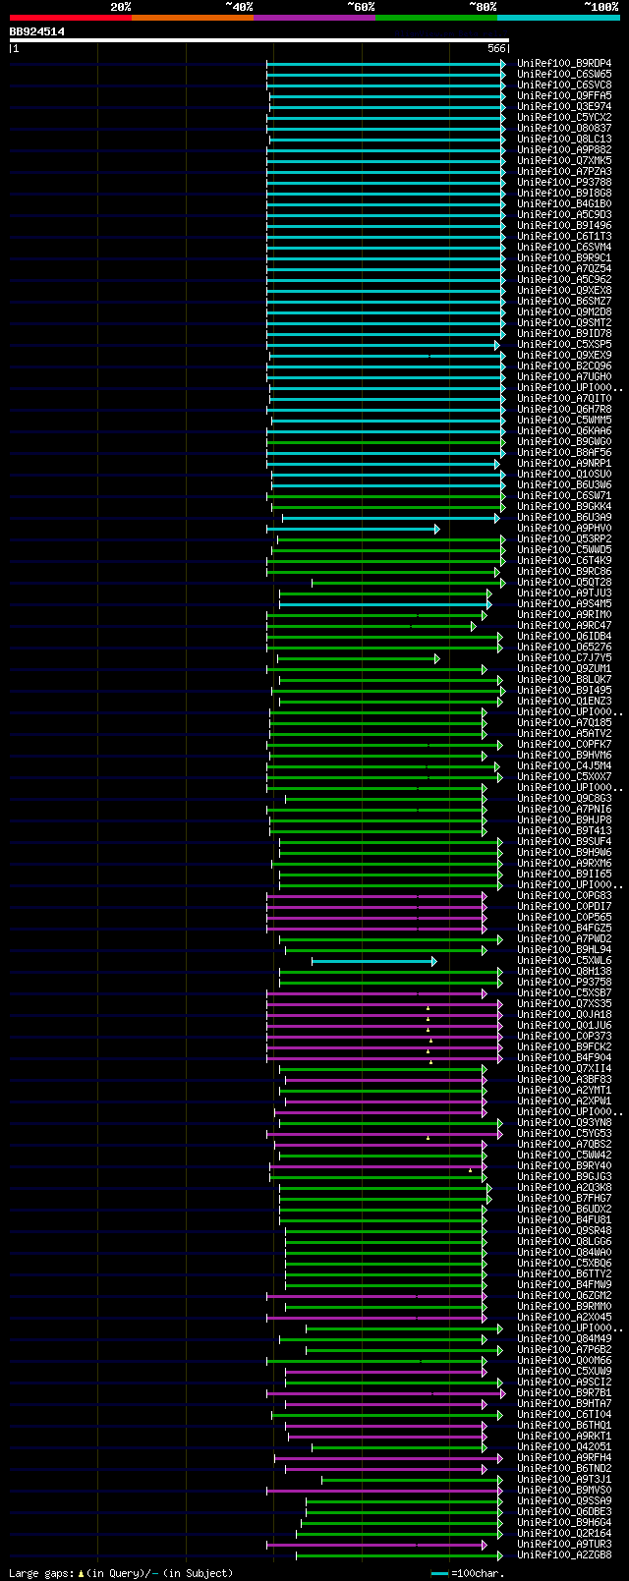Select hit label UniRef100_Q9C8G3

(564, 798)
